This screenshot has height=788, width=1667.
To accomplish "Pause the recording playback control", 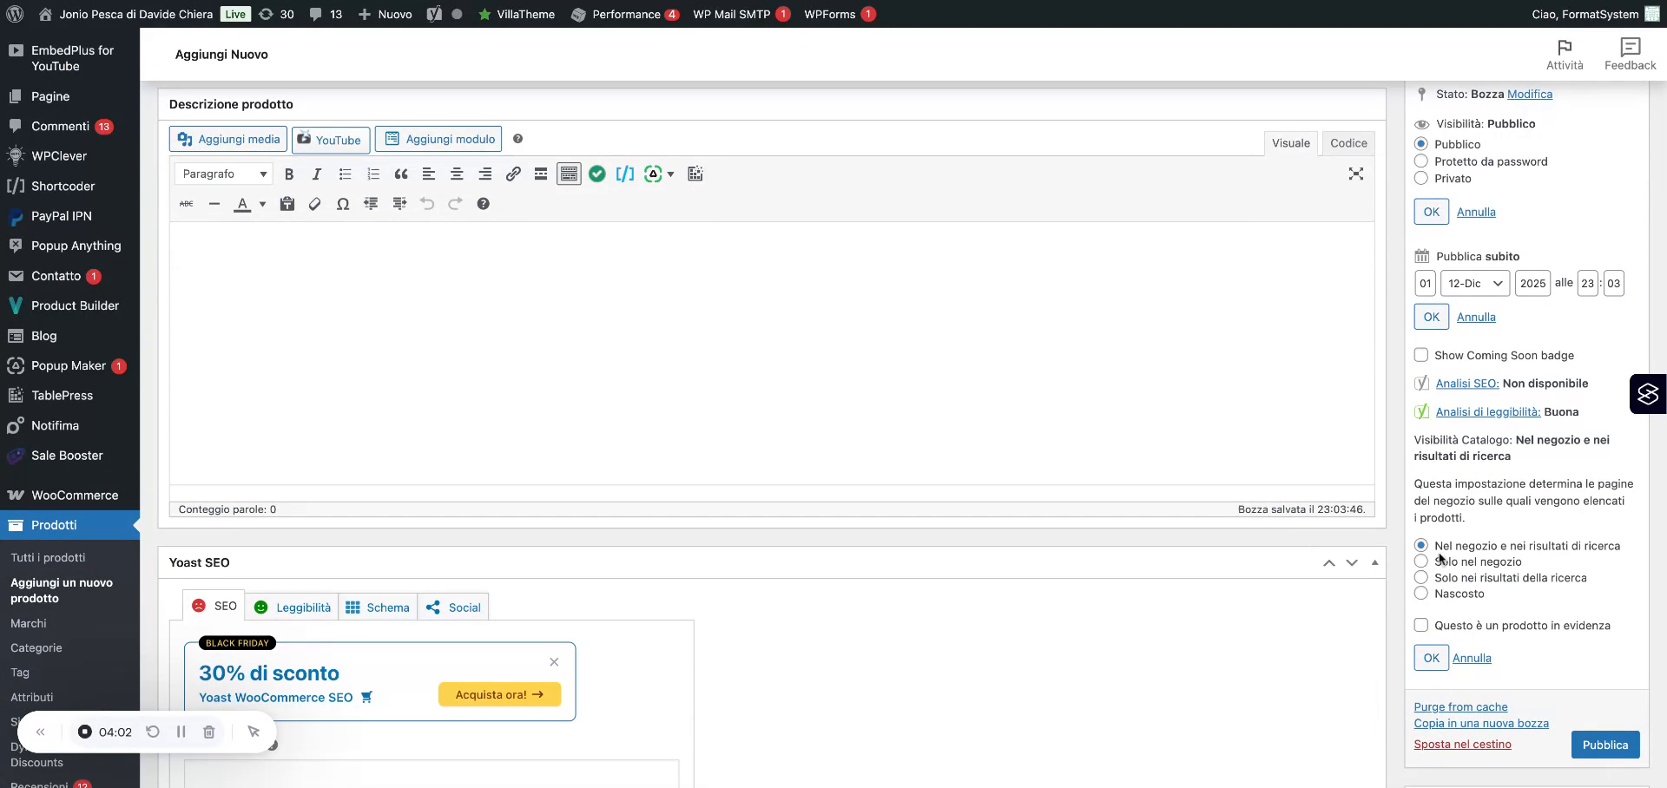I will (181, 732).
